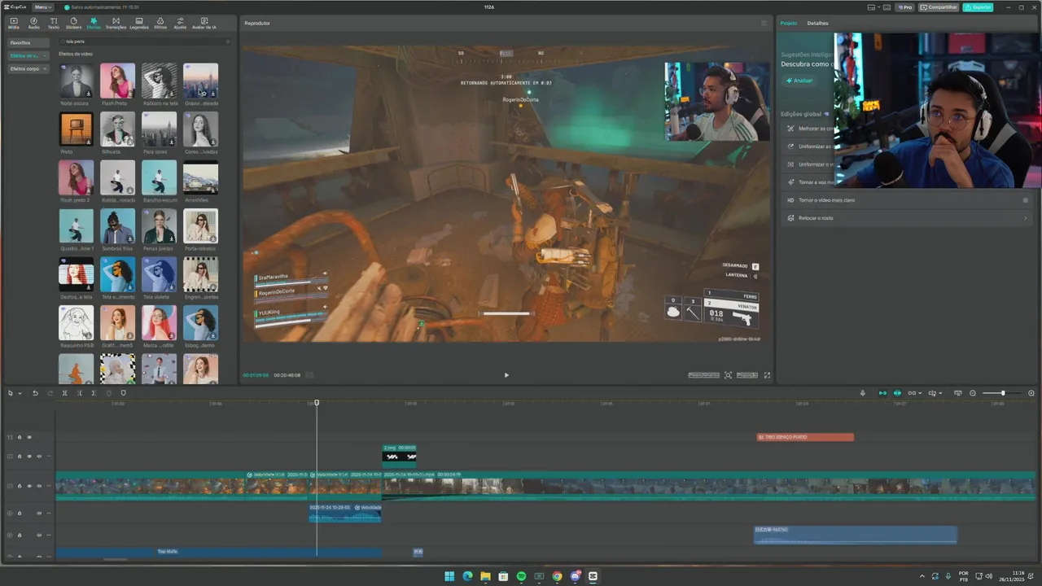Switch to the Projeto tab
The height and width of the screenshot is (586, 1042).
[789, 23]
